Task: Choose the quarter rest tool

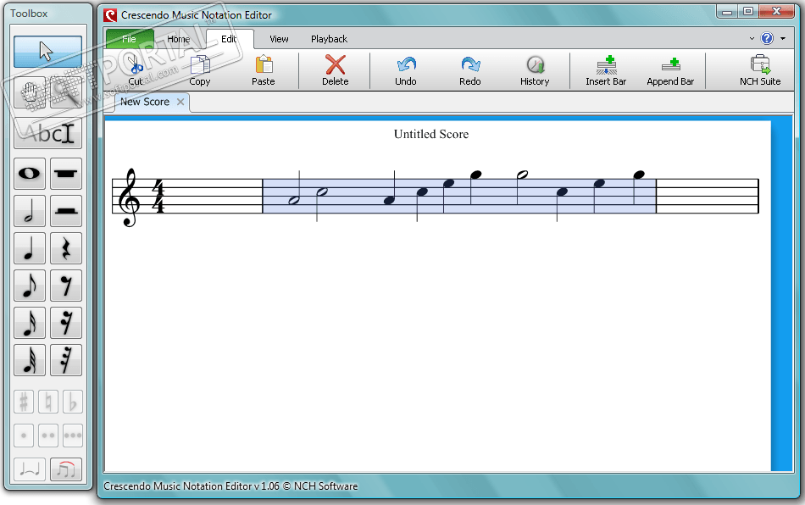Action: coord(66,248)
